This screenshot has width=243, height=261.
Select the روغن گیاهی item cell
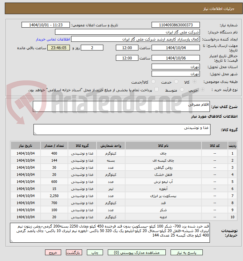click(163, 167)
